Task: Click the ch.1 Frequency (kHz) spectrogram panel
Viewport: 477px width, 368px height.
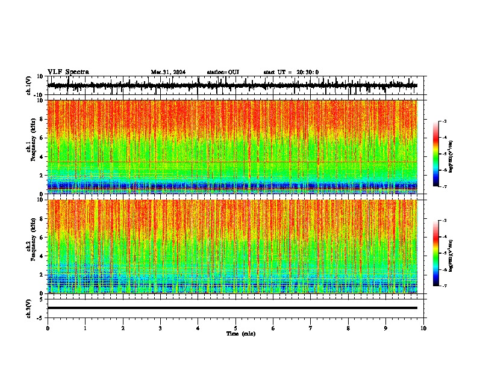Action: click(x=235, y=147)
